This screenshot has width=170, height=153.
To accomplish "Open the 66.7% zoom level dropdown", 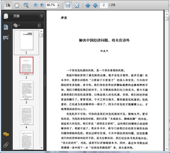I will click(59, 5).
